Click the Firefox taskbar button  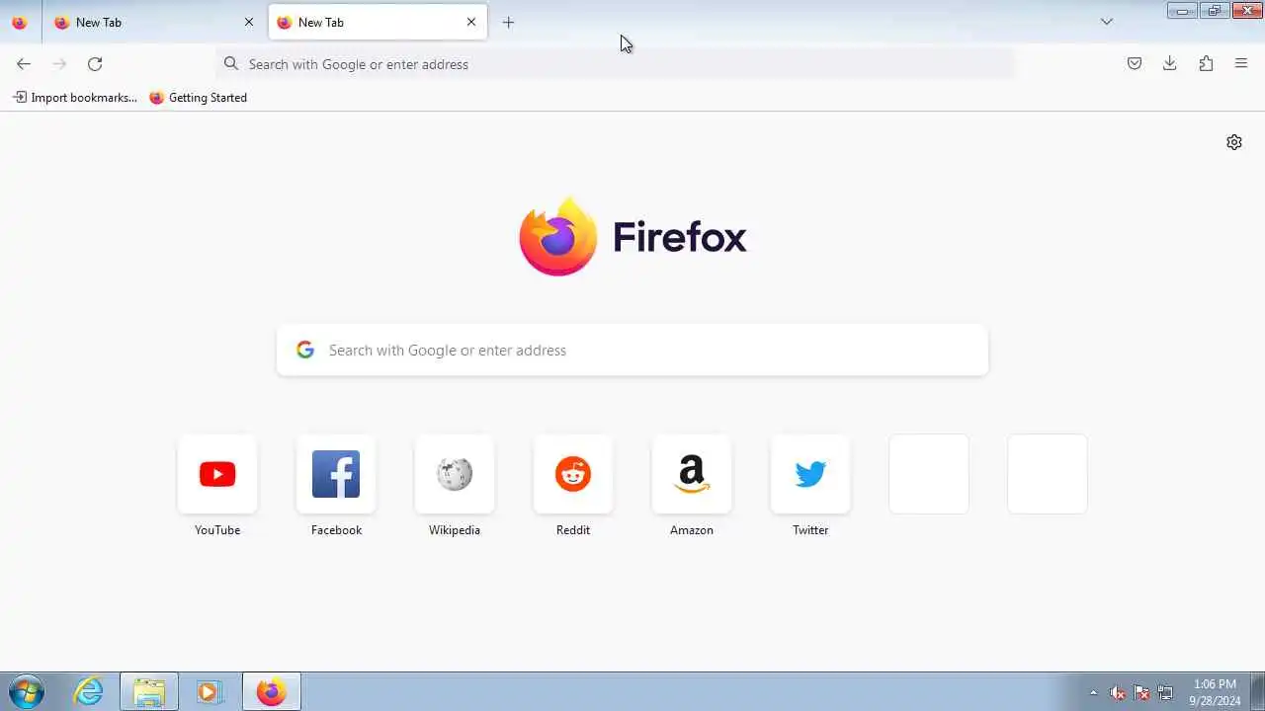click(271, 692)
